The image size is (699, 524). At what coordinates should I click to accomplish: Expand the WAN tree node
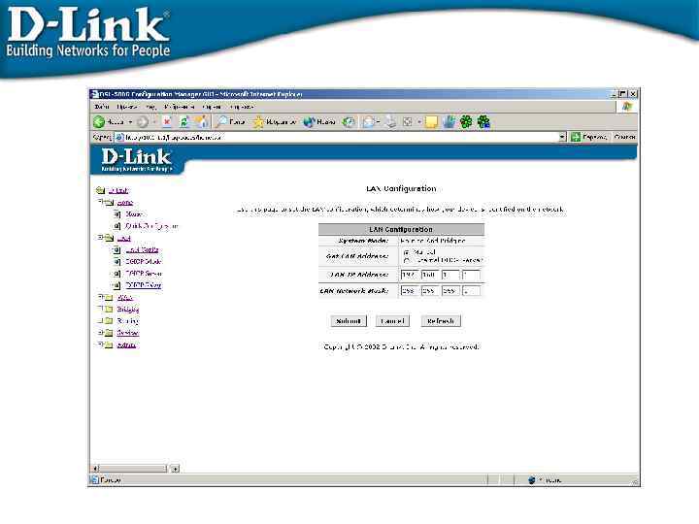pyautogui.click(x=101, y=297)
